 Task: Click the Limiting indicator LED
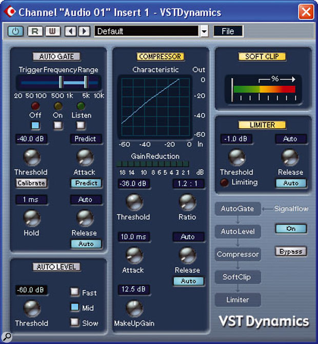click(224, 183)
